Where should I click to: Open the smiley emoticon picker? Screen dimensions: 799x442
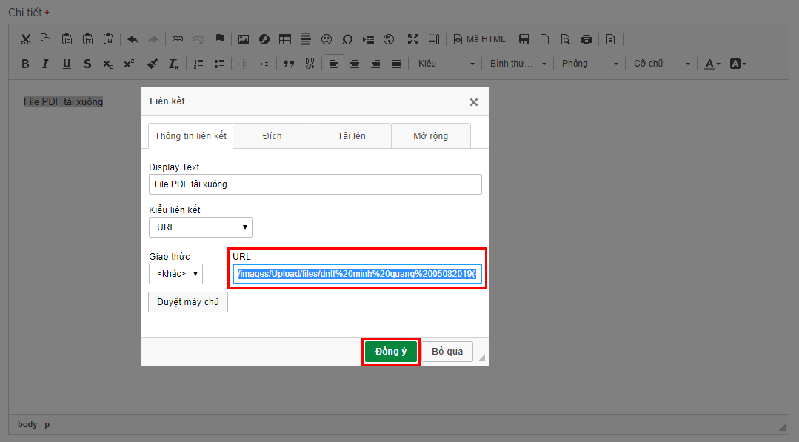[327, 39]
